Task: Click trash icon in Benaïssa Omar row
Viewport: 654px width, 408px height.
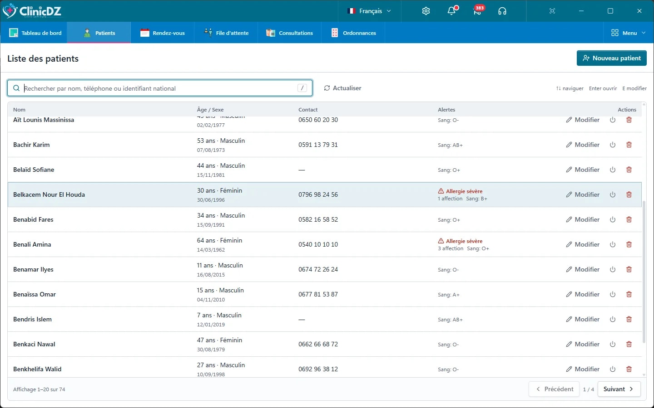Action: pos(629,294)
